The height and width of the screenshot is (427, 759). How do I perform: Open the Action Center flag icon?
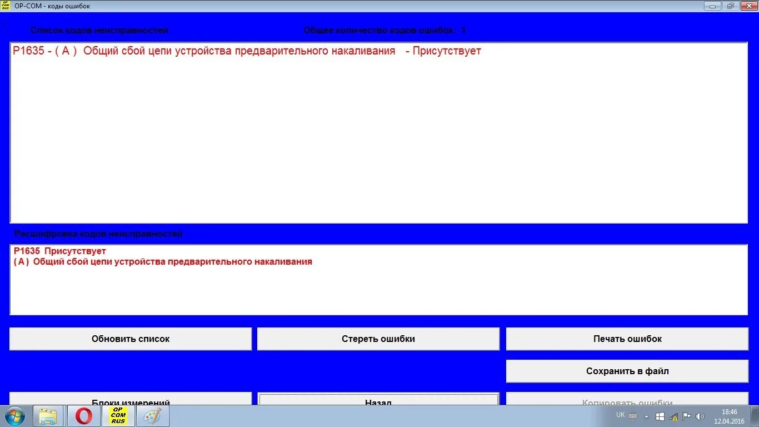click(687, 416)
